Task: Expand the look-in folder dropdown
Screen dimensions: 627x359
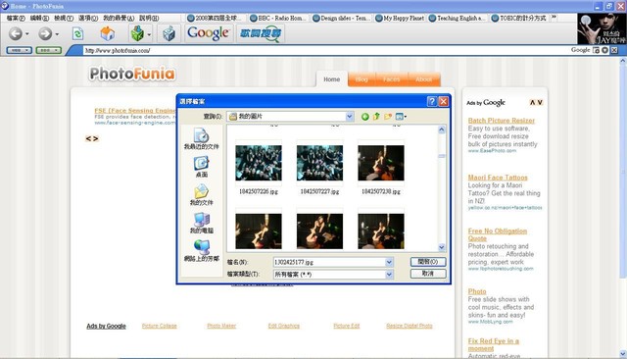Action: [350, 117]
